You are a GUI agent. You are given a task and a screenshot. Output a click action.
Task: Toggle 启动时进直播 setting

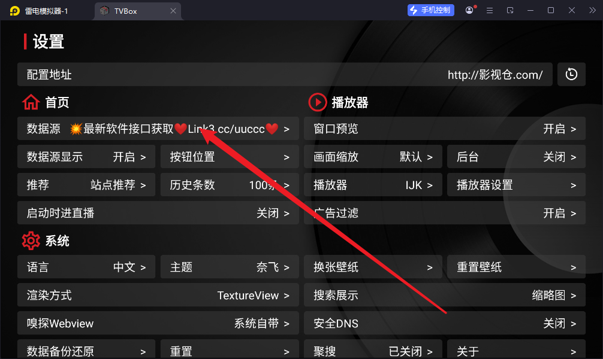[158, 213]
